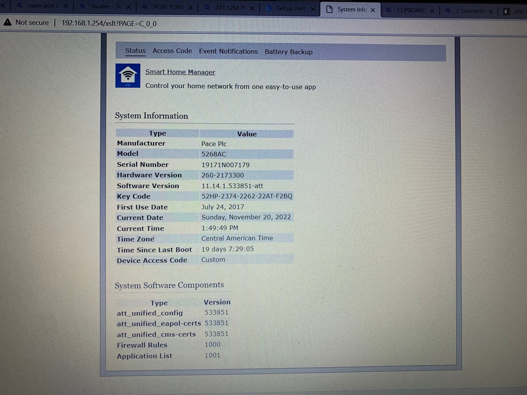Click the Smart Home Manager app icon
Screen dimensions: 527x395
(x=128, y=76)
